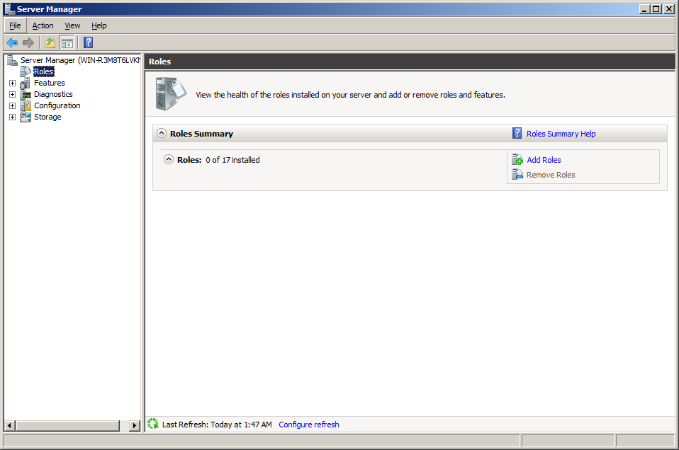Expand the Diagnostics tree node
Image resolution: width=679 pixels, height=450 pixels.
12,94
